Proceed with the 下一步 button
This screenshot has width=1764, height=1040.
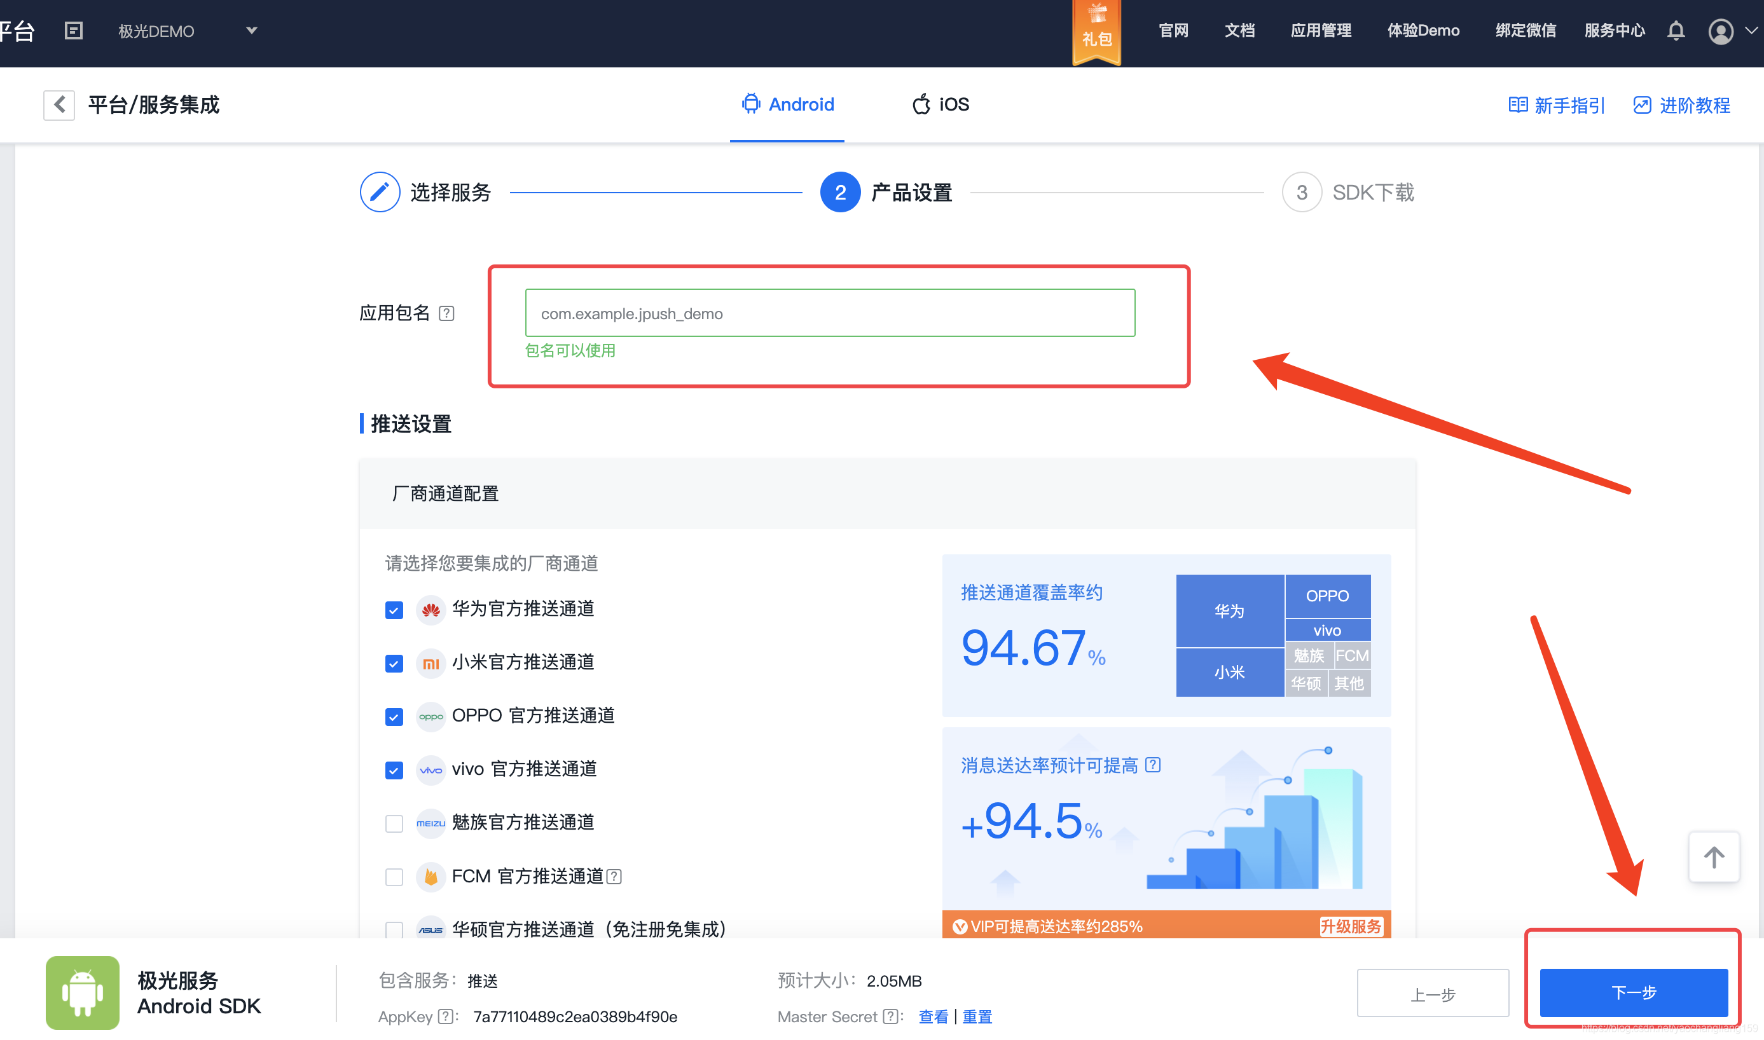1634,992
